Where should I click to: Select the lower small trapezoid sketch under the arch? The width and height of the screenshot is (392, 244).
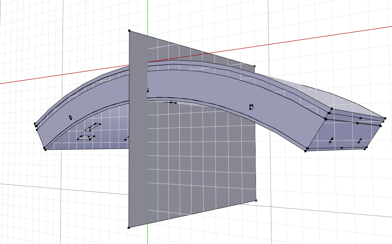tap(86, 137)
